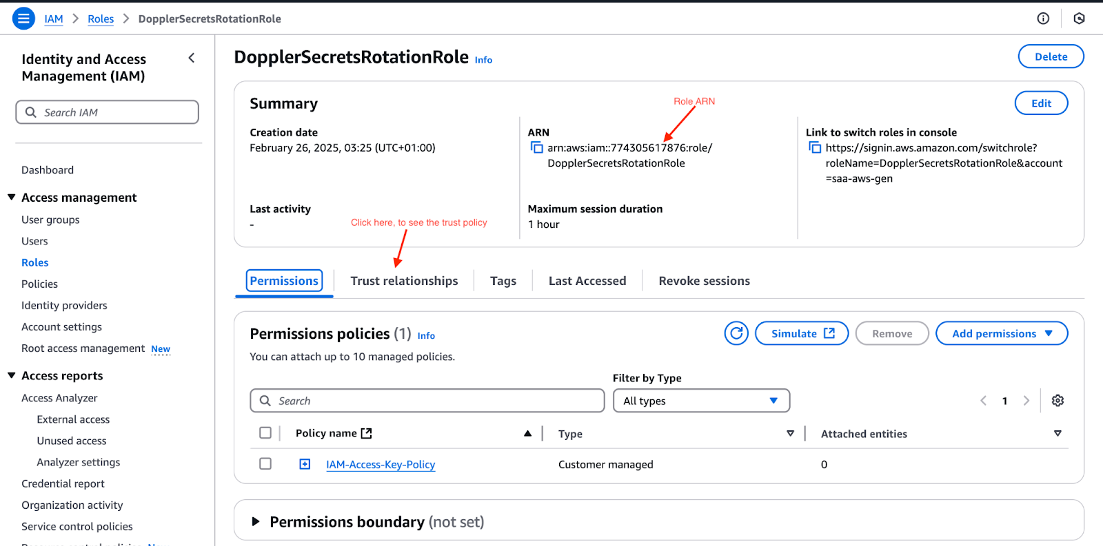Screen dimensions: 1103x546
Task: Click the Policy name external link icon
Action: [367, 433]
